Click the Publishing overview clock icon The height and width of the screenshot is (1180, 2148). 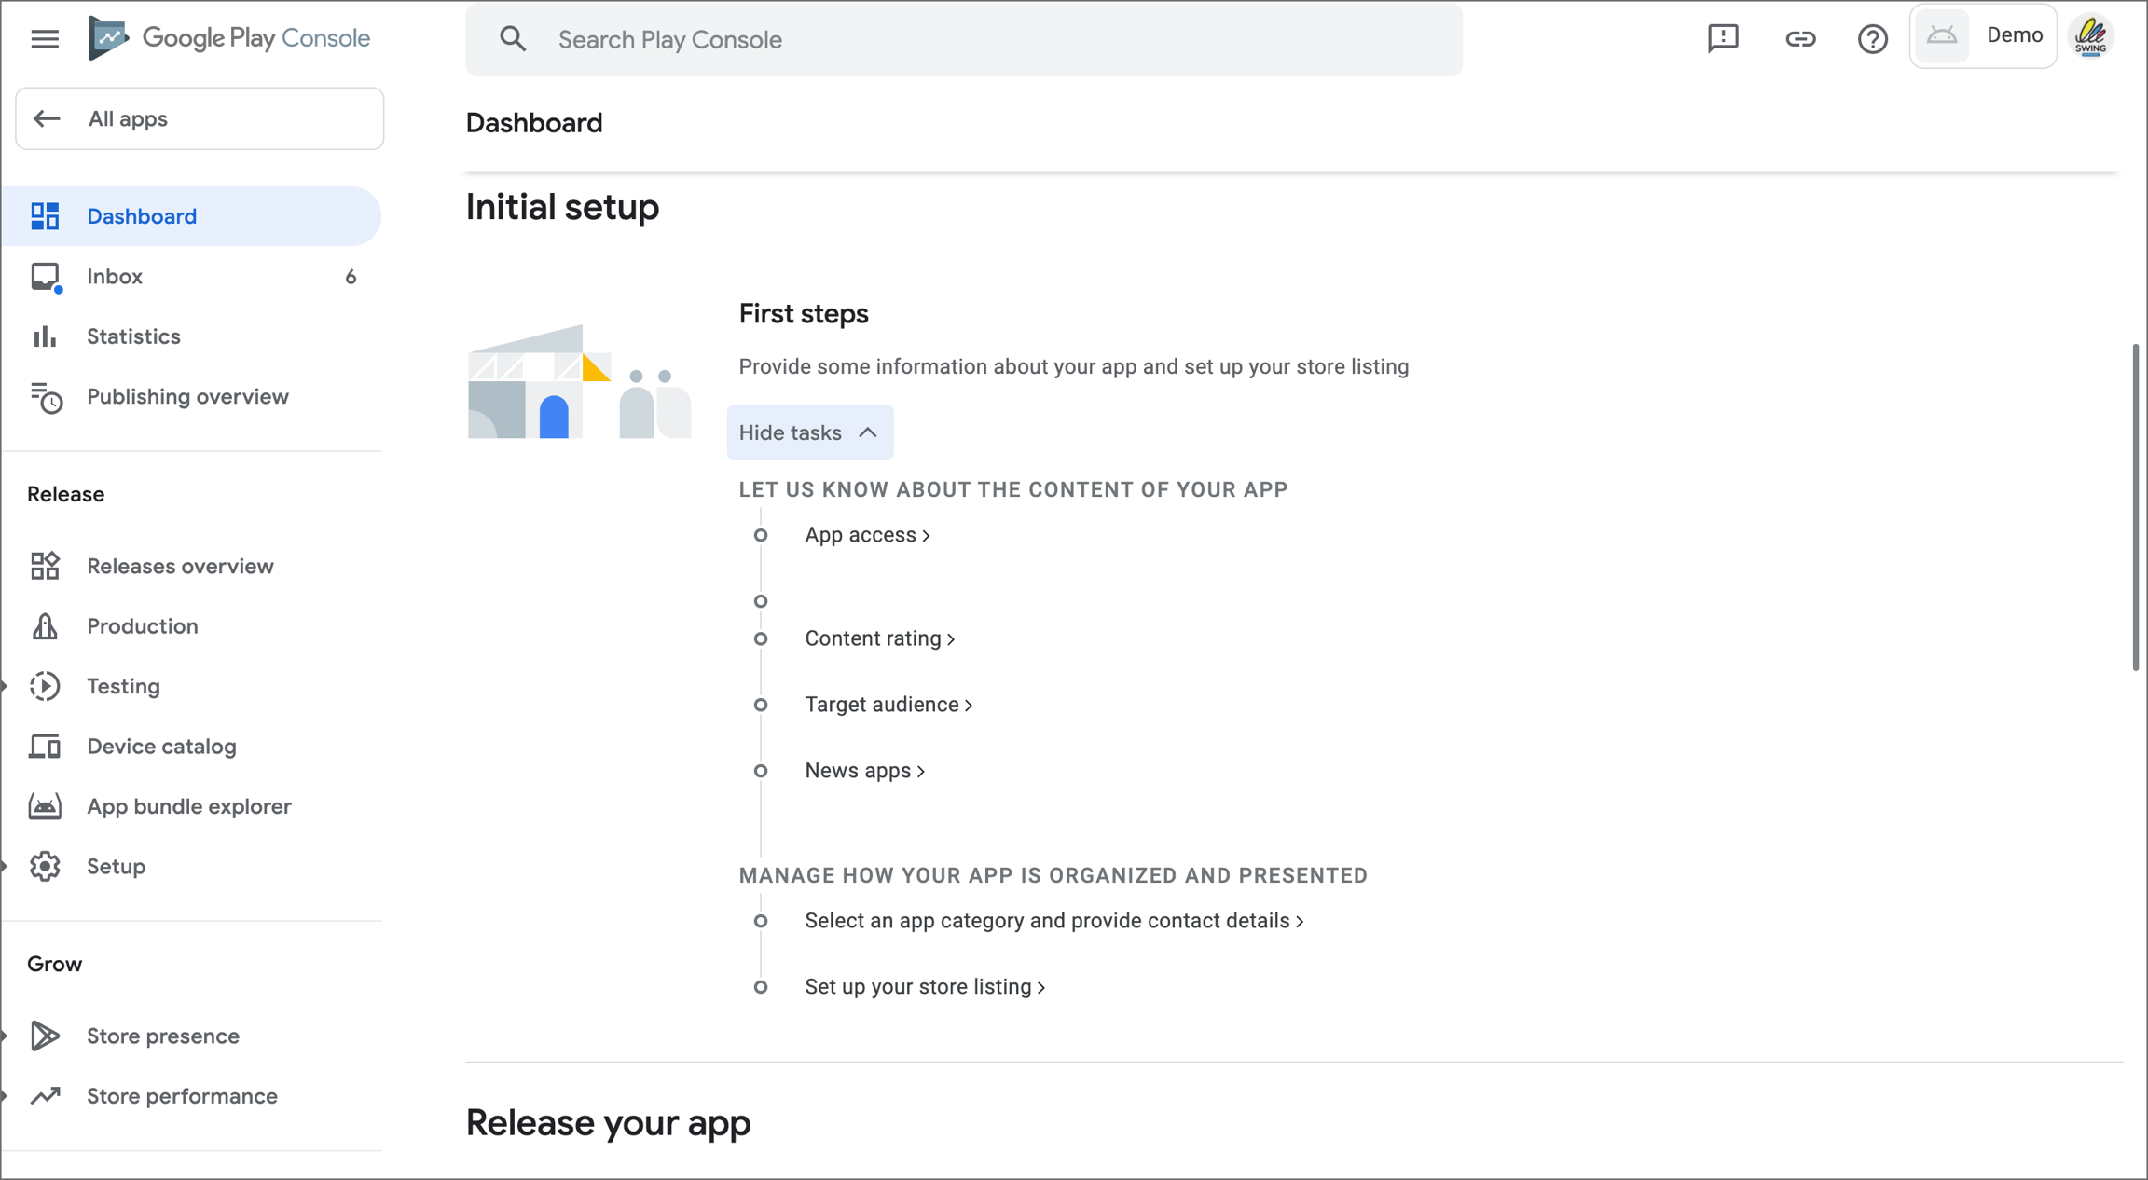(45, 397)
